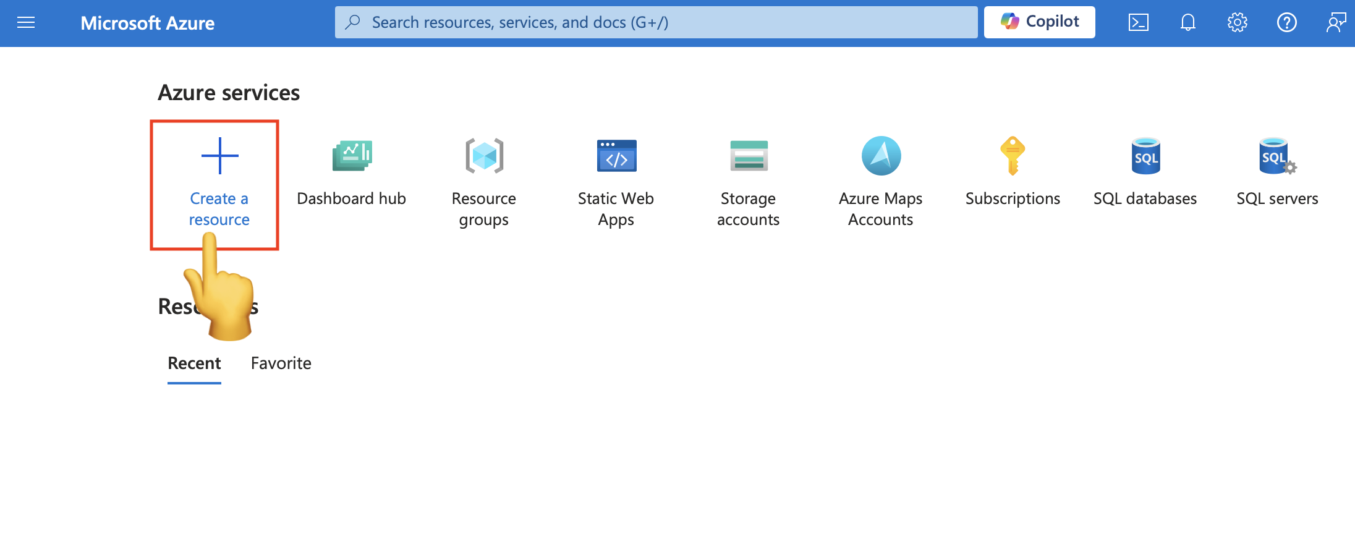Open the hamburger navigation menu
The height and width of the screenshot is (560, 1355).
pos(27,22)
